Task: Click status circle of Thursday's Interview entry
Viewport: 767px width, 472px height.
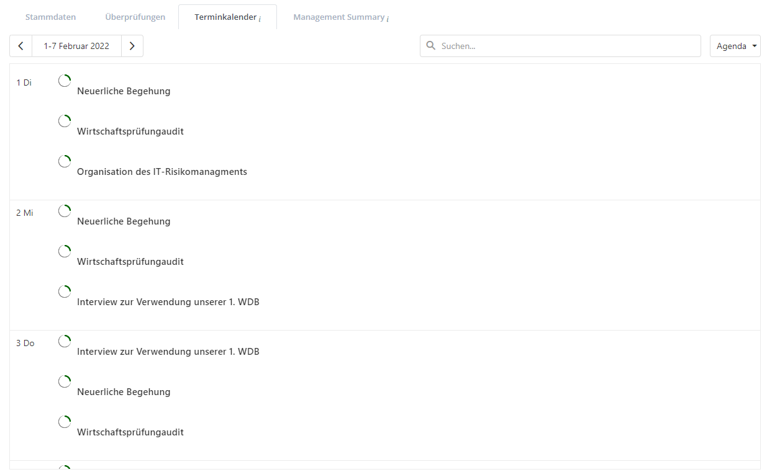Action: tap(65, 341)
